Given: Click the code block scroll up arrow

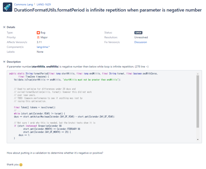Looking at the screenshot, I should pyautogui.click(x=198, y=74).
